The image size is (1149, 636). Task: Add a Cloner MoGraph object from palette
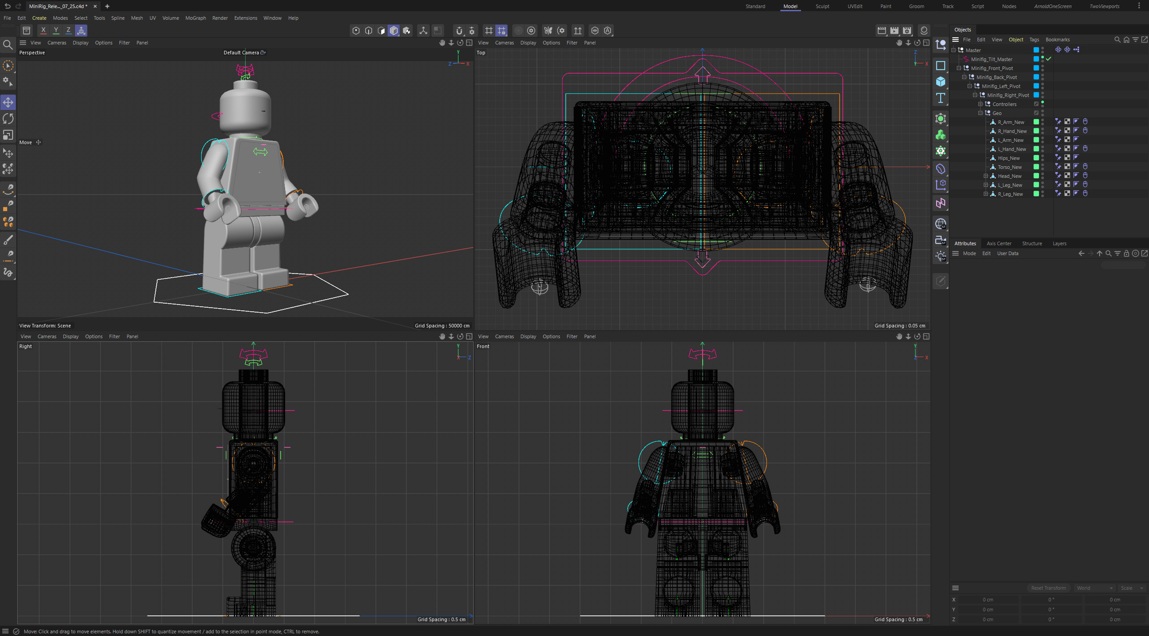coord(940,135)
